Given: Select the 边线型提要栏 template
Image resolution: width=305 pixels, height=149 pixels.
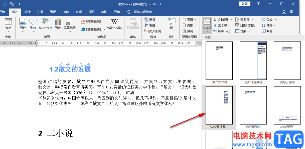Looking at the screenshot, I should point(219,108).
